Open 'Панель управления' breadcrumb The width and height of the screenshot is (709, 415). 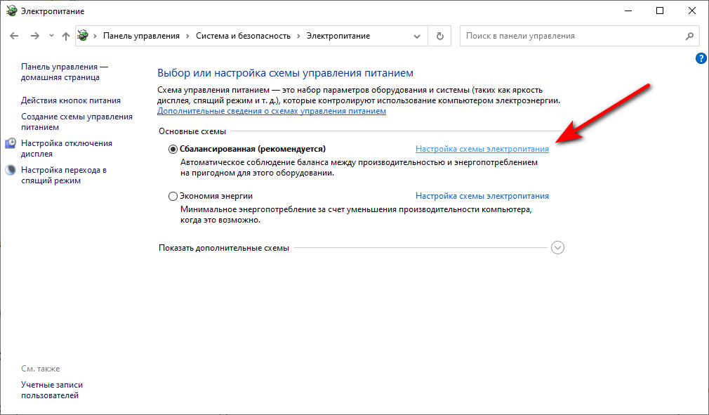click(x=141, y=36)
